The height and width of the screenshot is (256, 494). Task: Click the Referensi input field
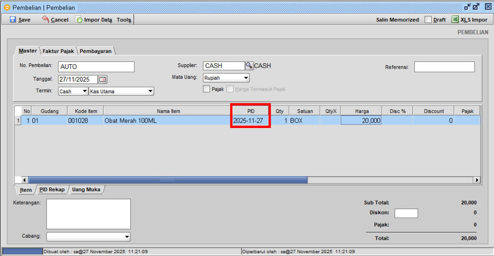pyautogui.click(x=444, y=67)
